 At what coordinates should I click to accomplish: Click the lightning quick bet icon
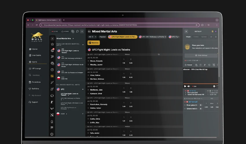(216, 31)
